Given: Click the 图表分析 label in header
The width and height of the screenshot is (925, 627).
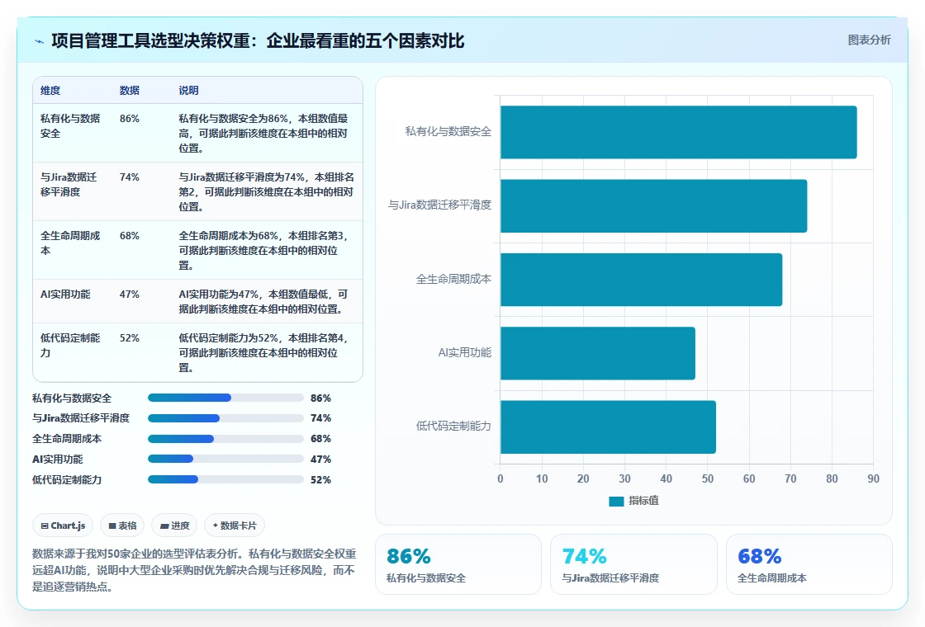Looking at the screenshot, I should [869, 40].
